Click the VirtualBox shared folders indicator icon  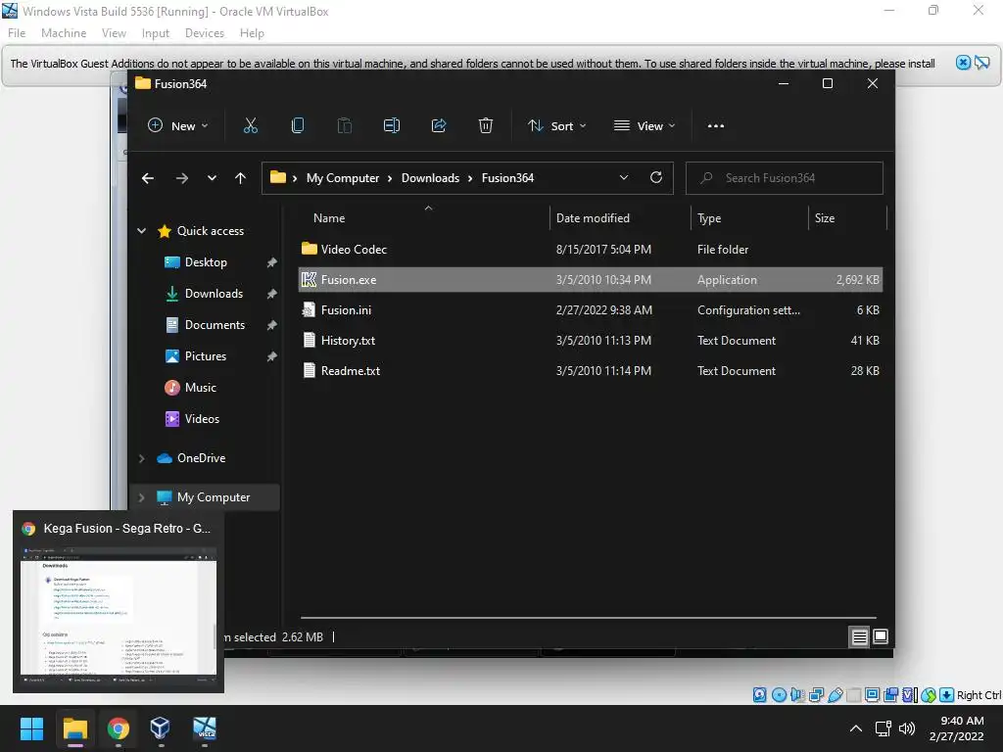tap(853, 695)
